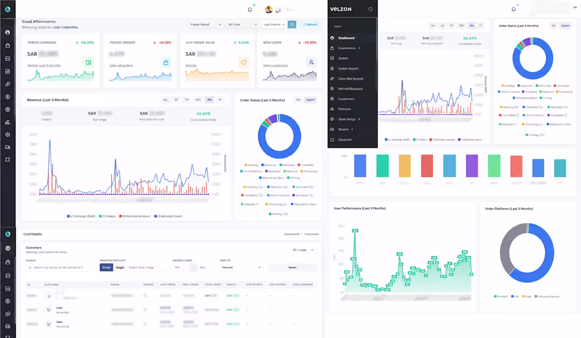Toggle the sidebar circle button next to Velzon logo
The height and width of the screenshot is (338, 581).
(370, 10)
